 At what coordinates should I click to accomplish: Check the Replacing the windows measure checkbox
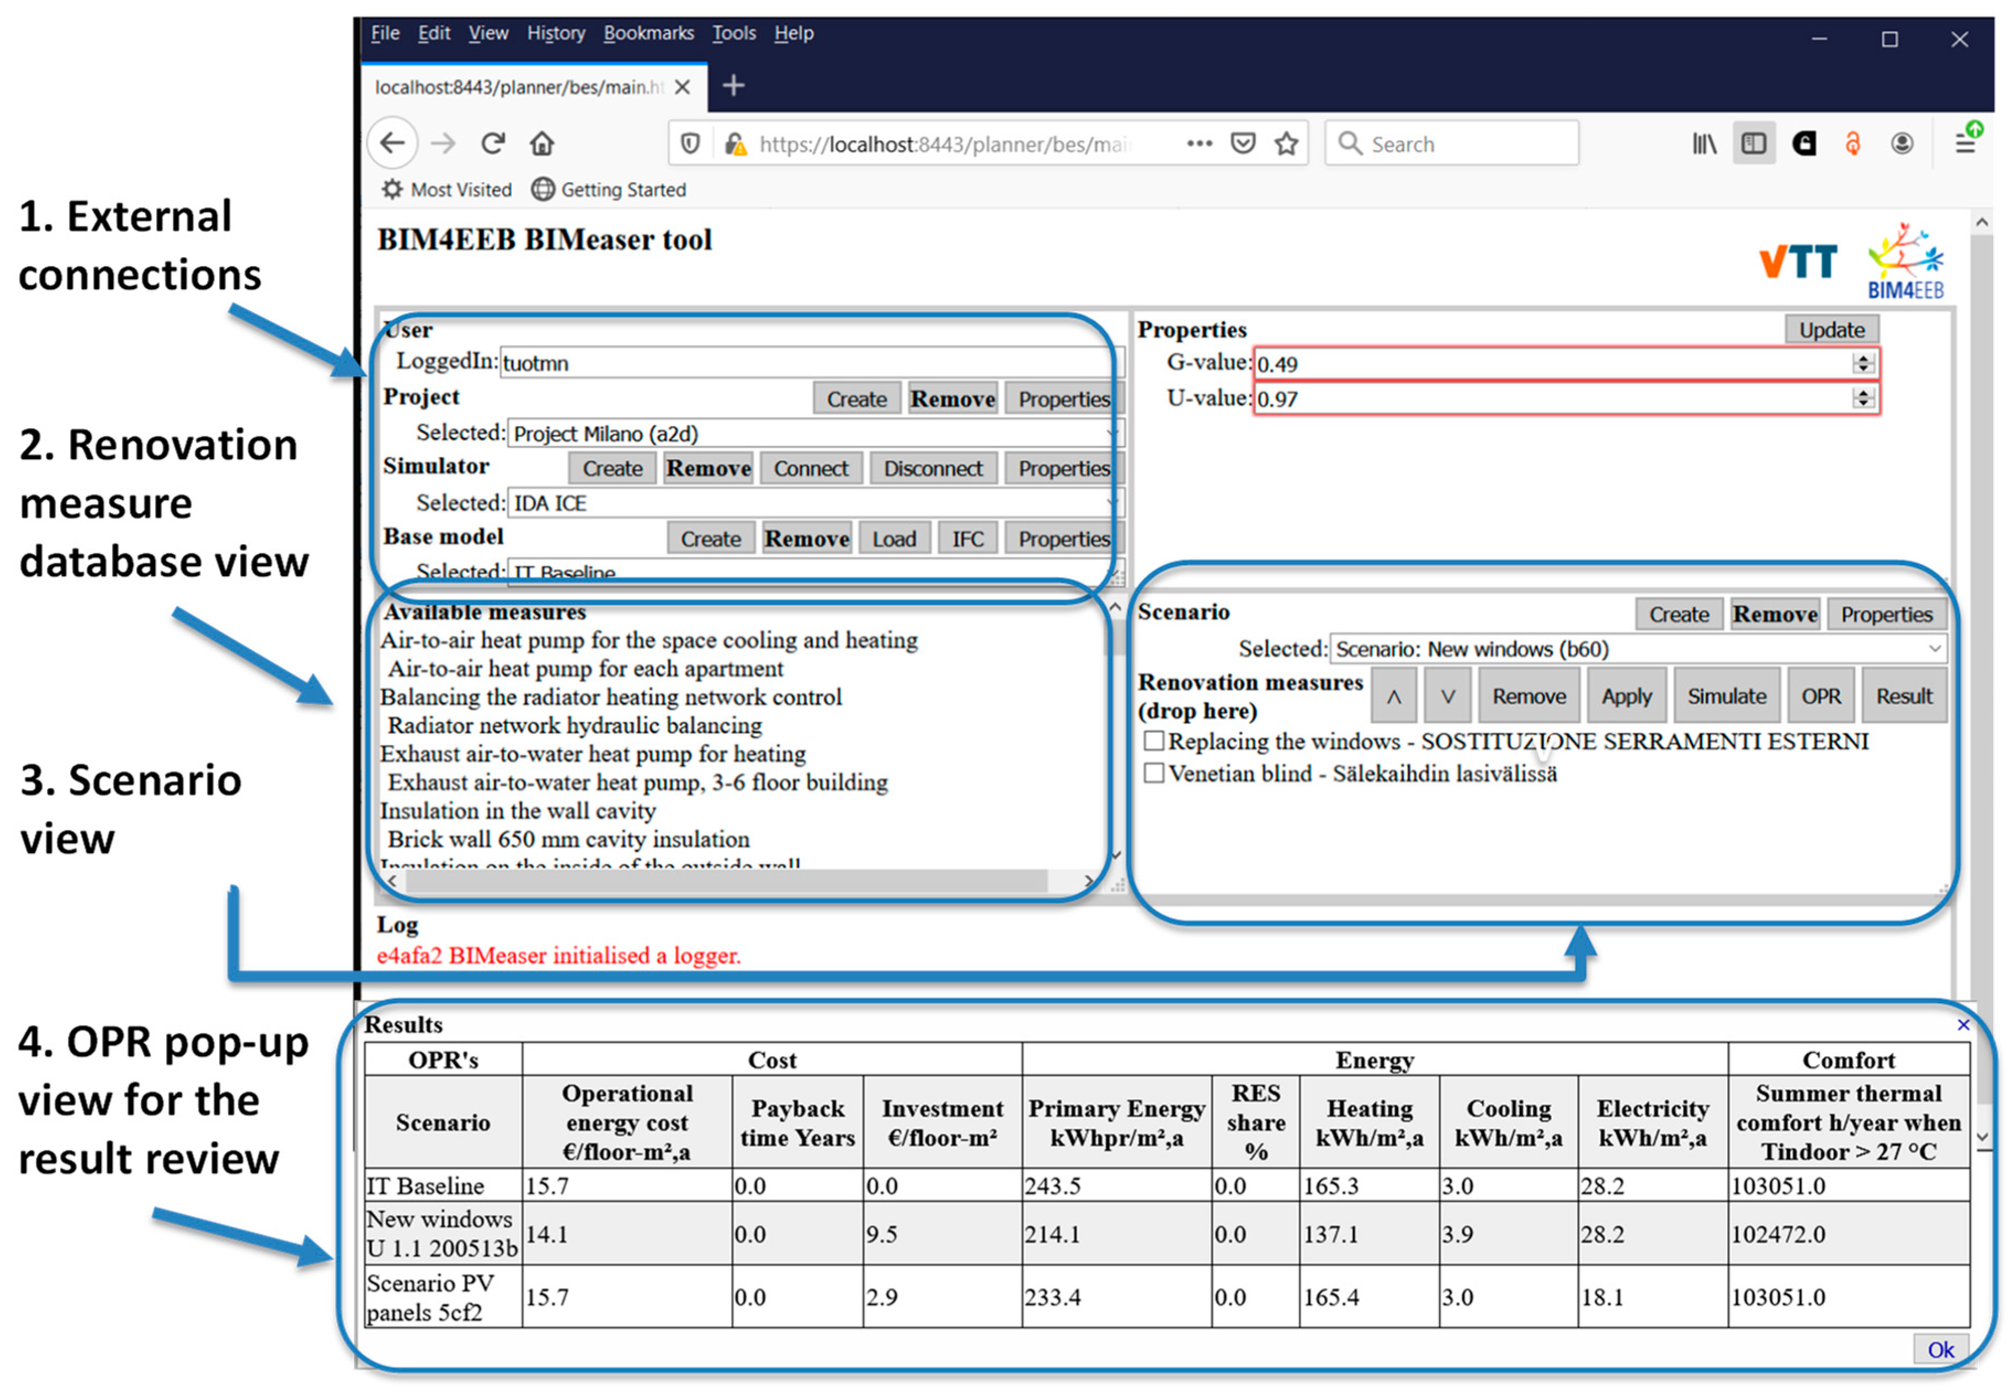[1153, 741]
